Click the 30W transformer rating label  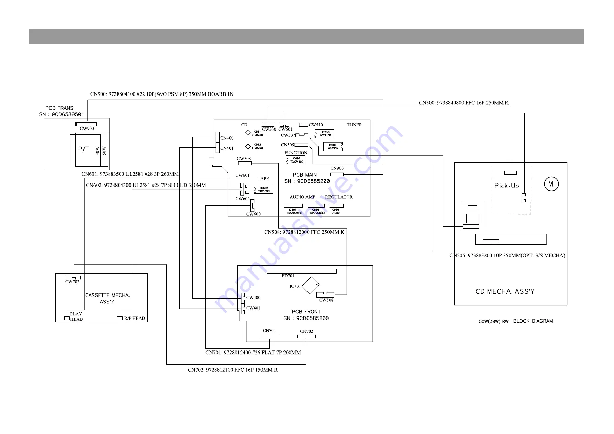click(x=98, y=151)
